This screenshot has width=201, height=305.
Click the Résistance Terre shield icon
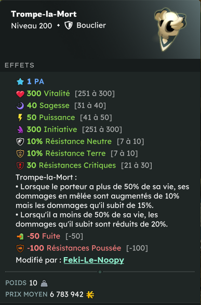click(x=20, y=154)
